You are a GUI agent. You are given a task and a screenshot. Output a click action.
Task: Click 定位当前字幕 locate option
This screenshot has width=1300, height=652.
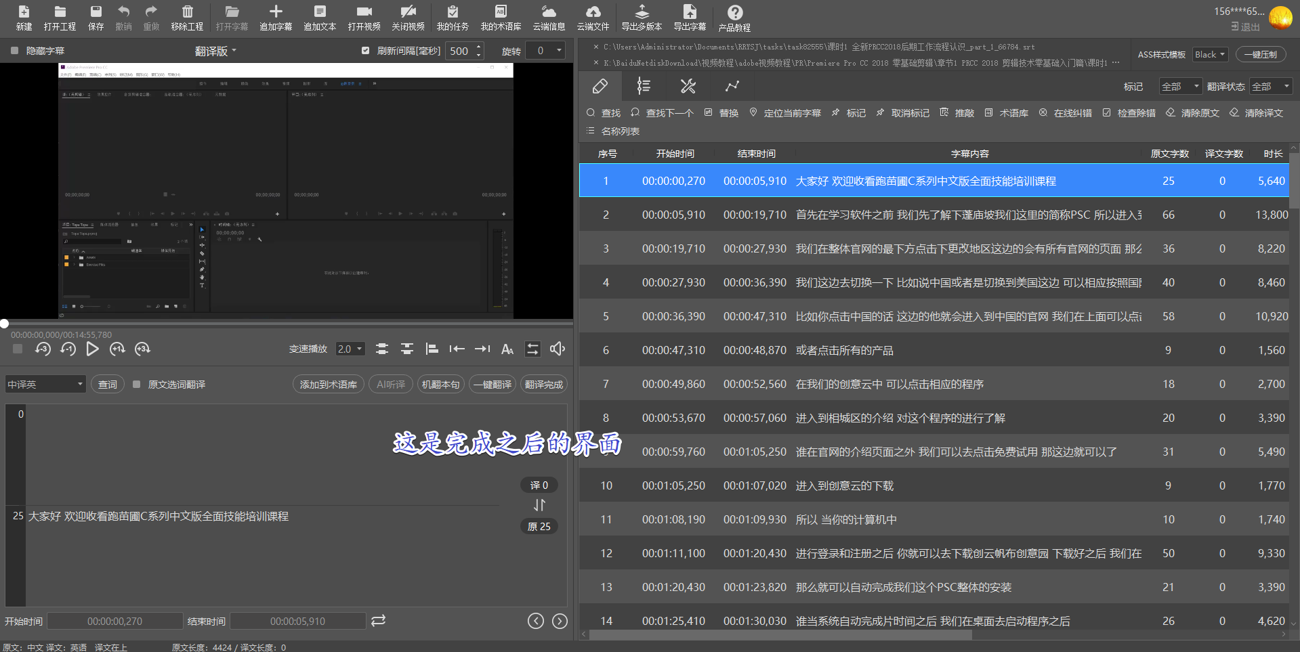click(x=785, y=113)
